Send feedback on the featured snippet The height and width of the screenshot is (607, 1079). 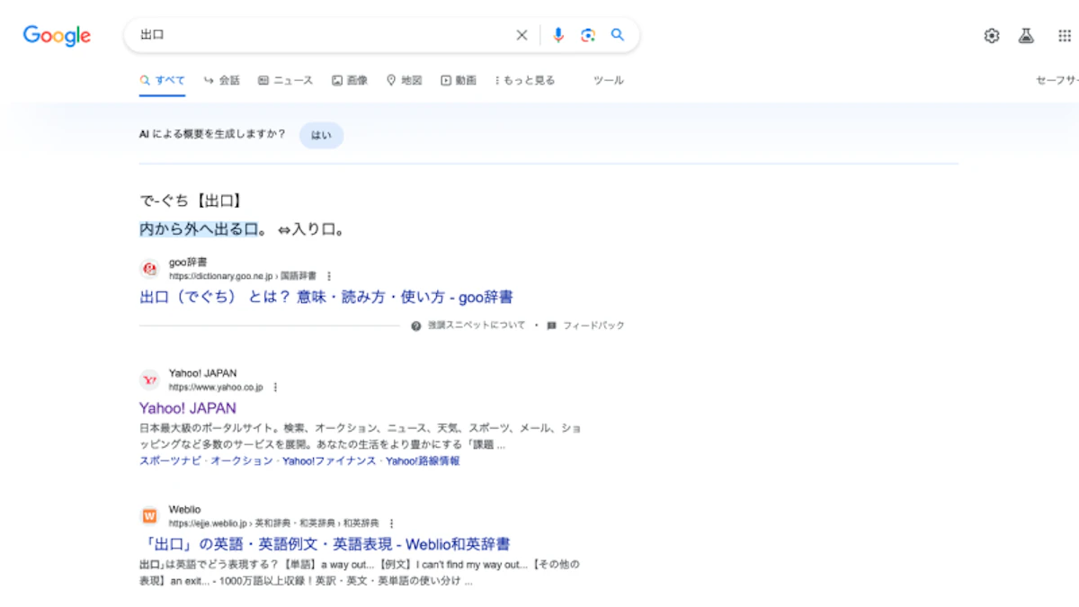pyautogui.click(x=588, y=326)
